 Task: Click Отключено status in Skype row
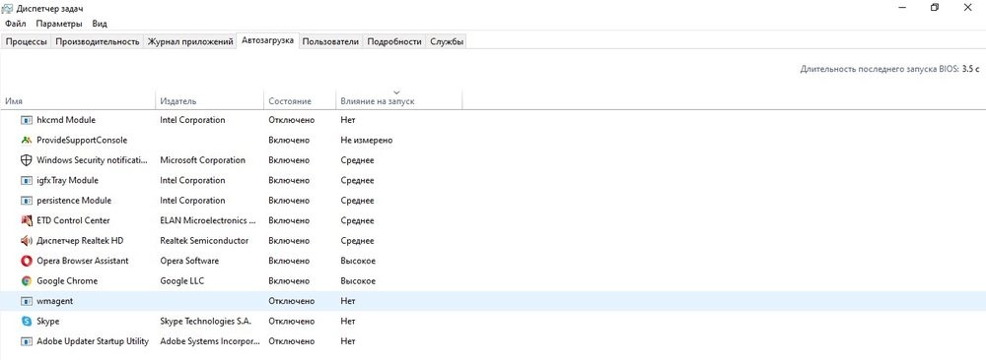[x=291, y=321]
